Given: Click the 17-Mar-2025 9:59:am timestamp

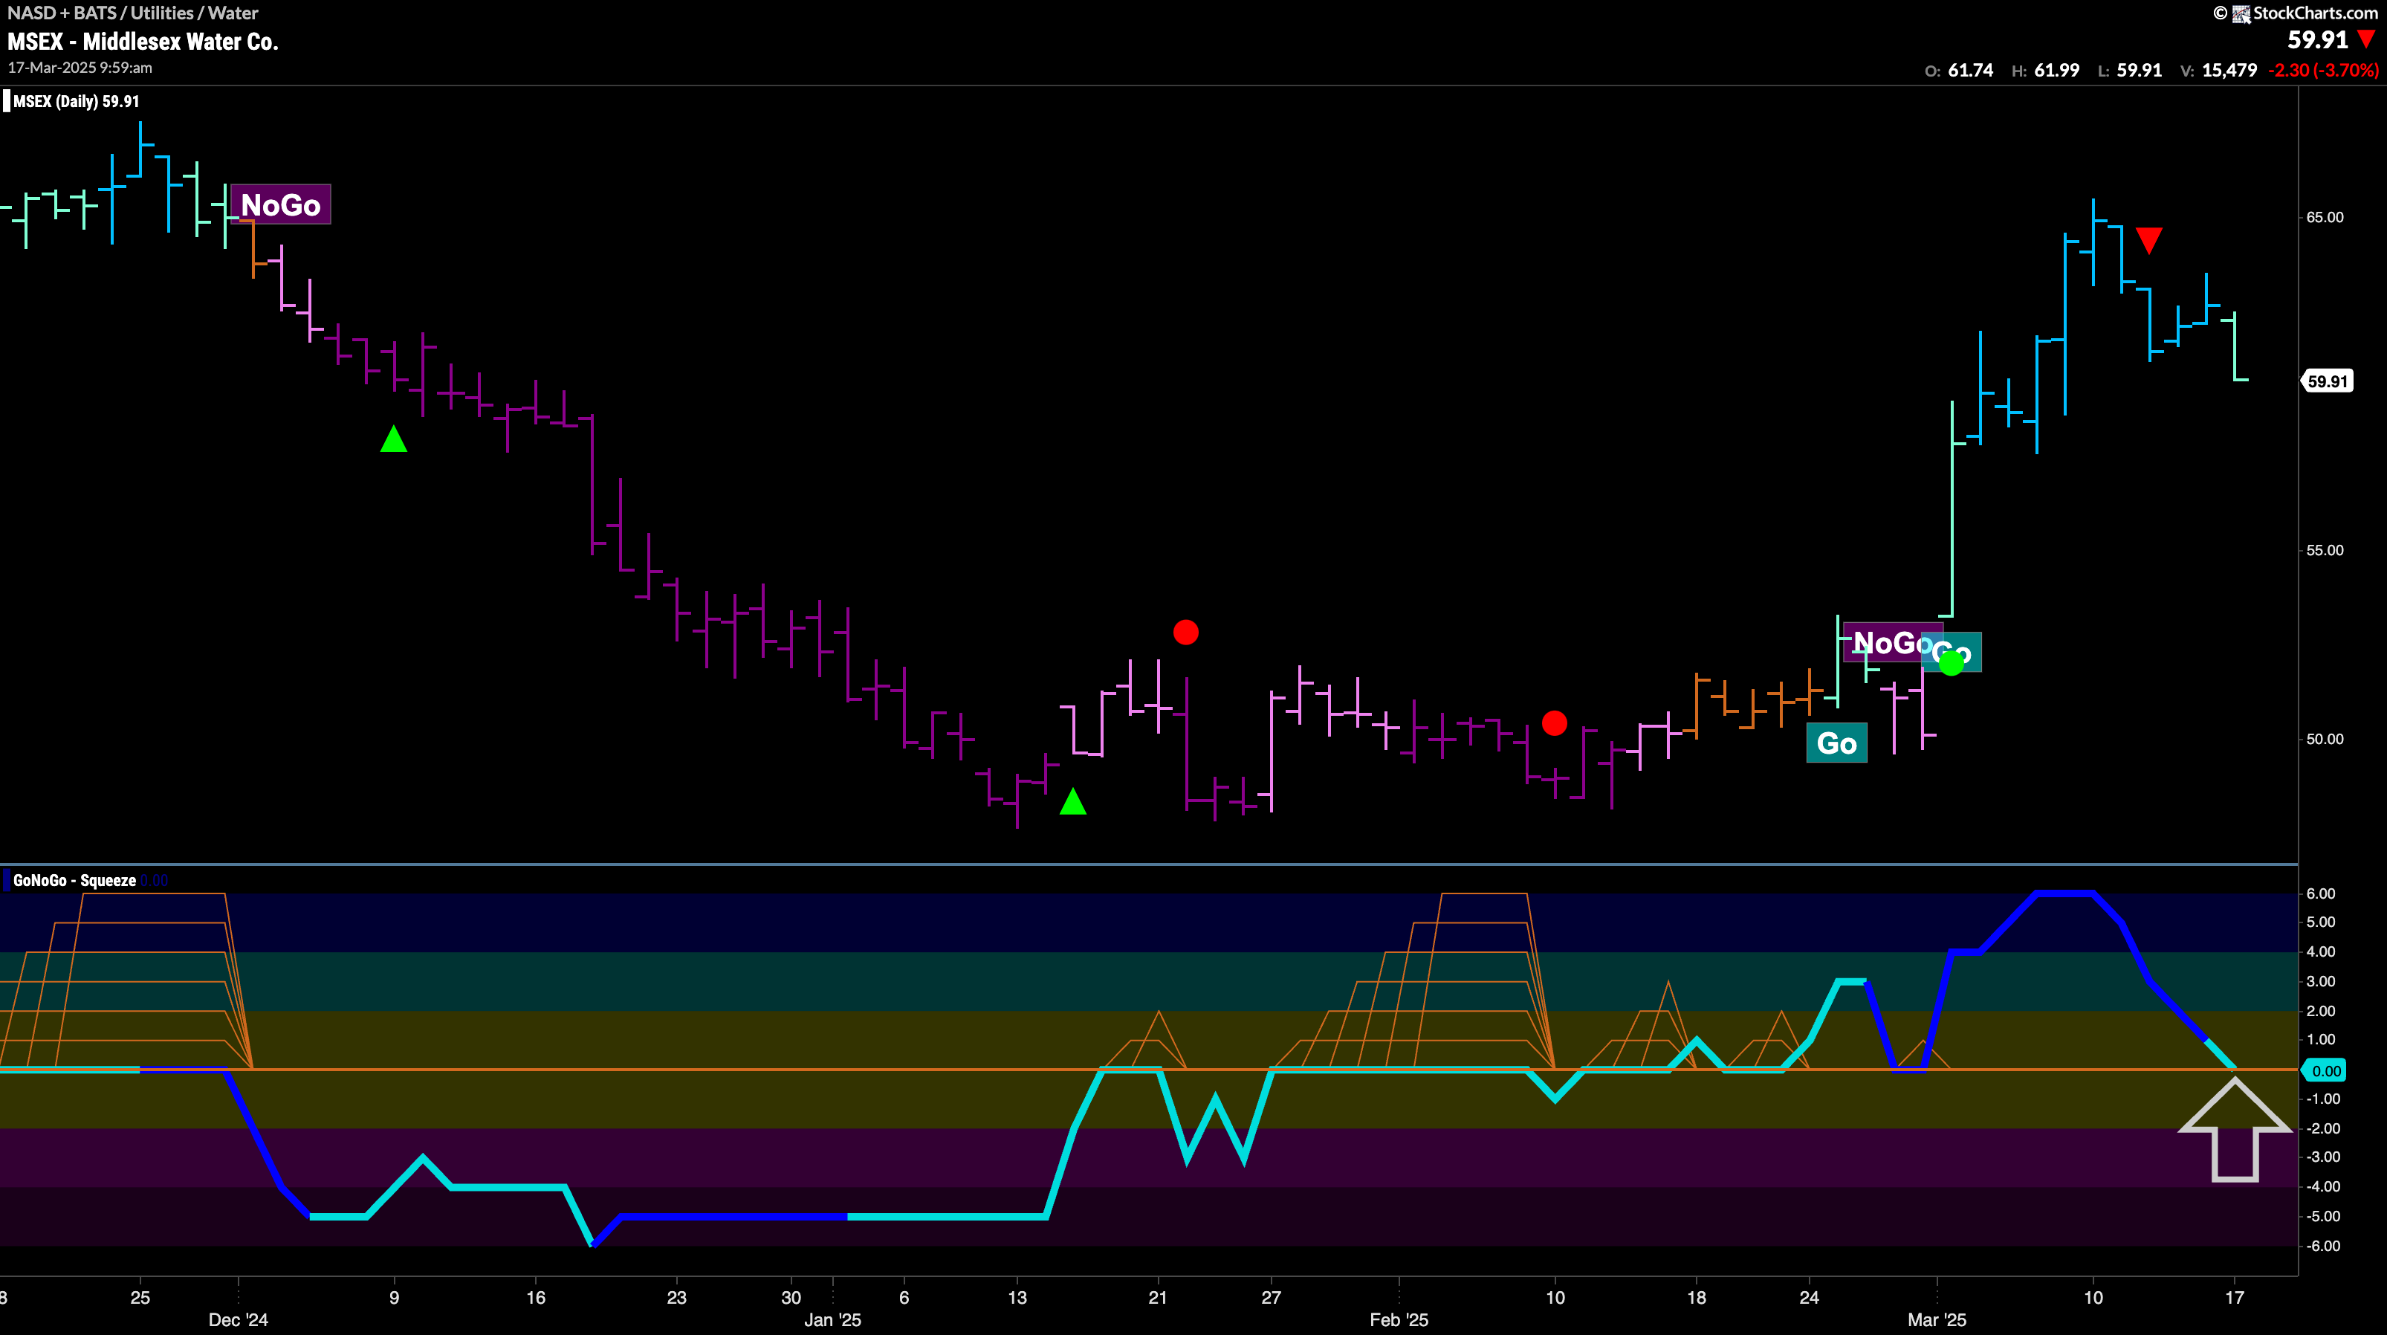Looking at the screenshot, I should (x=80, y=68).
